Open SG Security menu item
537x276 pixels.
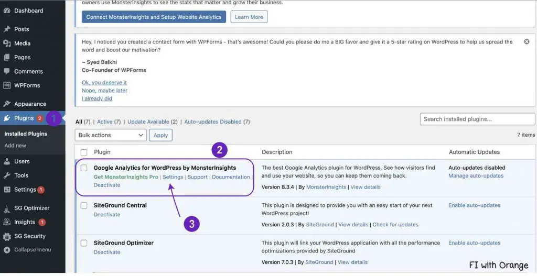(x=30, y=236)
